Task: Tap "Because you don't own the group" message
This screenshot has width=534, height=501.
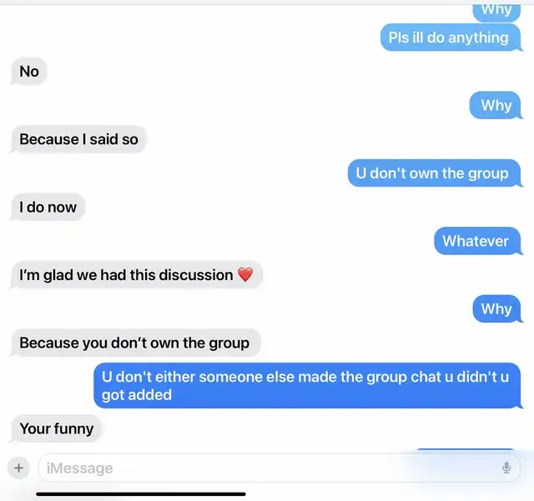Action: point(136,343)
